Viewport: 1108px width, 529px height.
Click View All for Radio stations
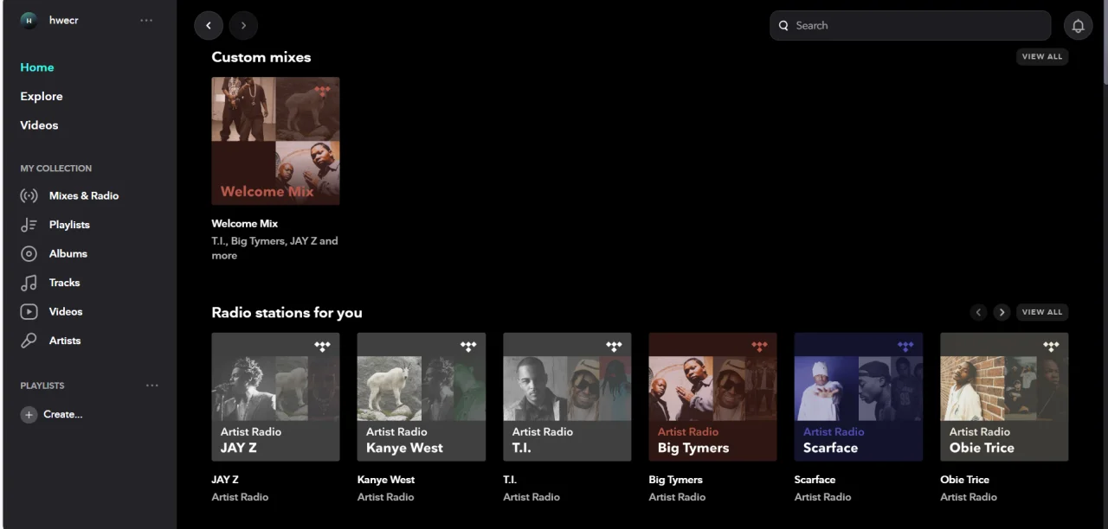point(1042,312)
